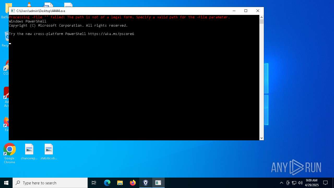Screen dimensions: 334x188
Task: Open the network status tray icon
Action: 294,183
